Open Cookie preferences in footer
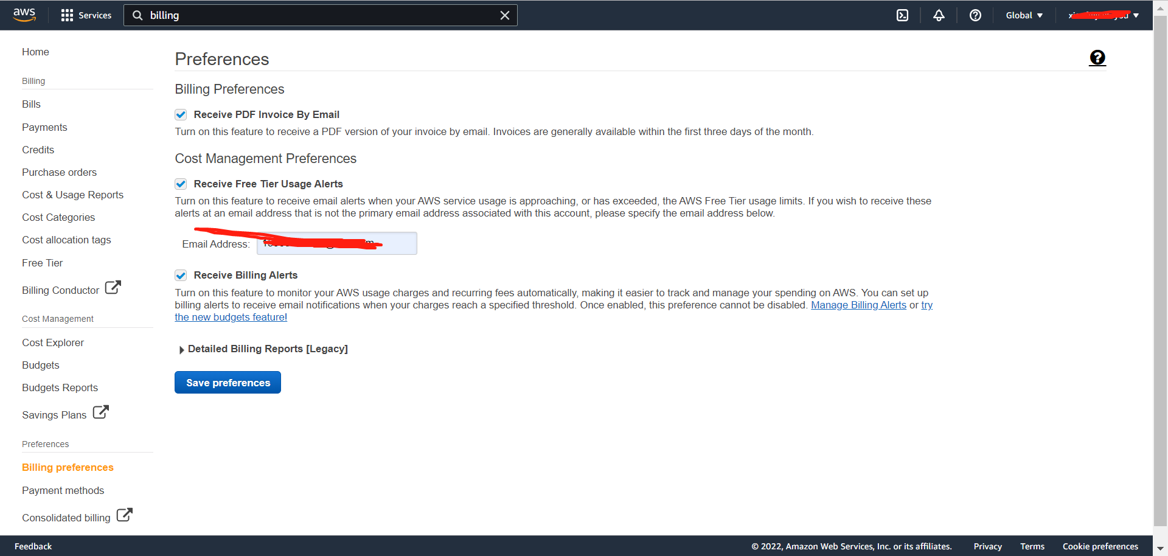The width and height of the screenshot is (1168, 556). click(x=1100, y=546)
